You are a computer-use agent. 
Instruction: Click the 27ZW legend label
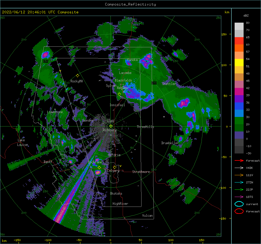(249, 182)
